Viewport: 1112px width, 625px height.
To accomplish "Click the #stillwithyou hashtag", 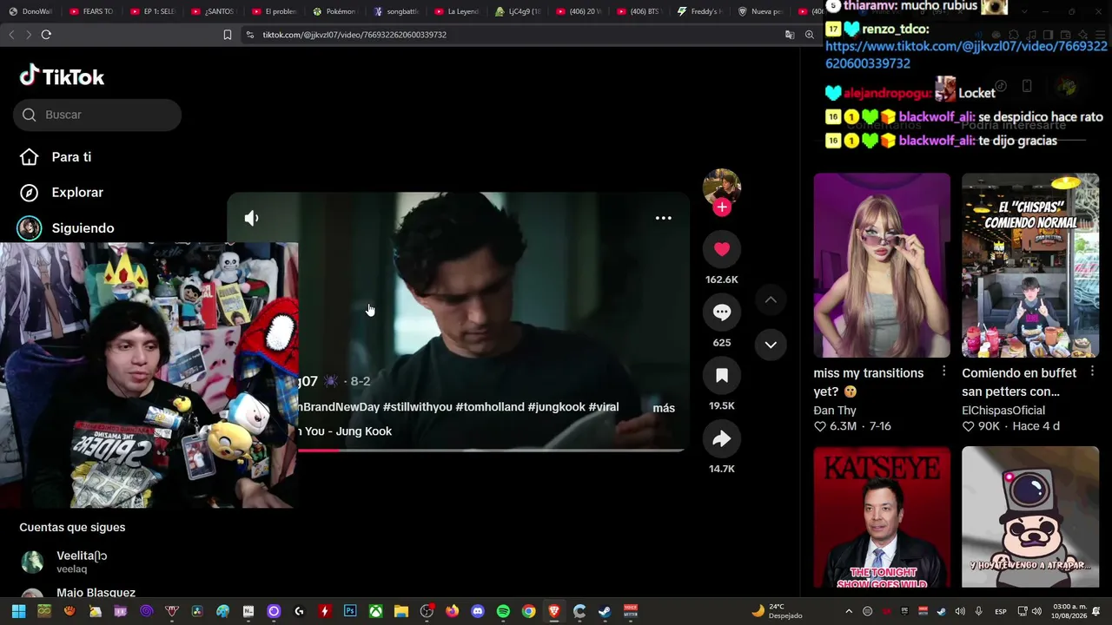I will click(x=417, y=407).
